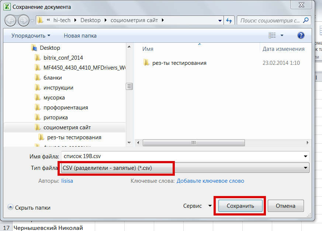Click the folder icon in the address bar

(39, 20)
